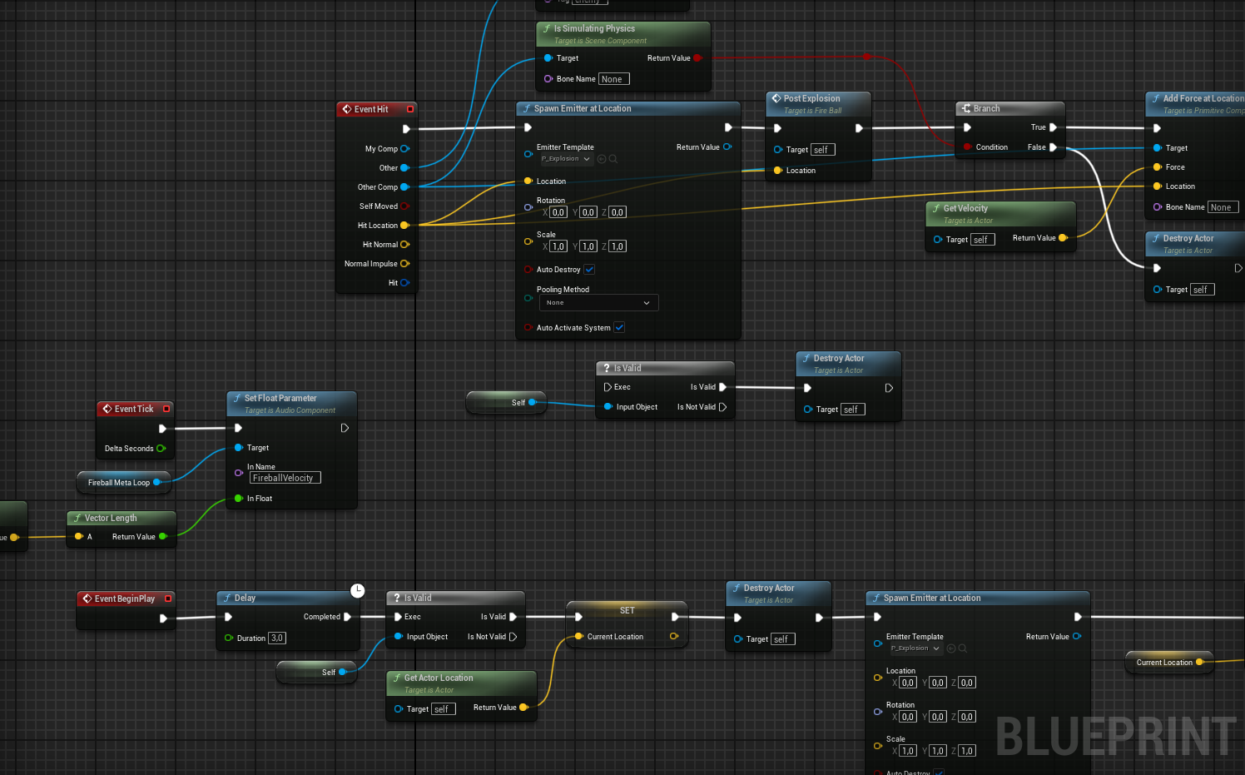Screen dimensions: 1245x775
Task: Click Vector Length's Return Value pin
Action: [163, 537]
